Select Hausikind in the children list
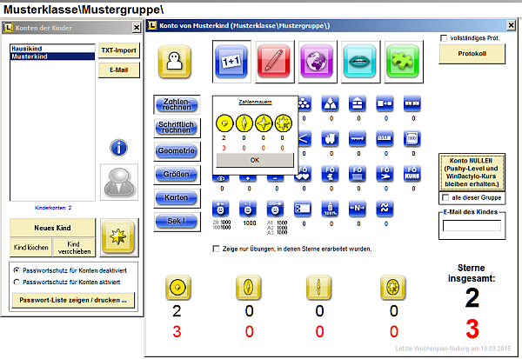 [x=26, y=49]
